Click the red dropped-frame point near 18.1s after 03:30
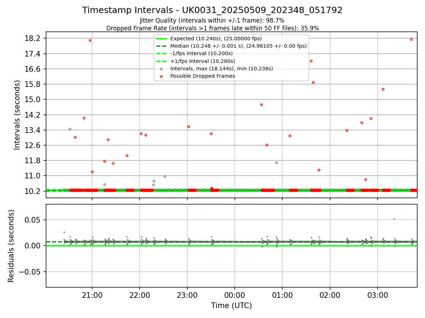Viewport: 425px width, 318px height. coord(411,39)
